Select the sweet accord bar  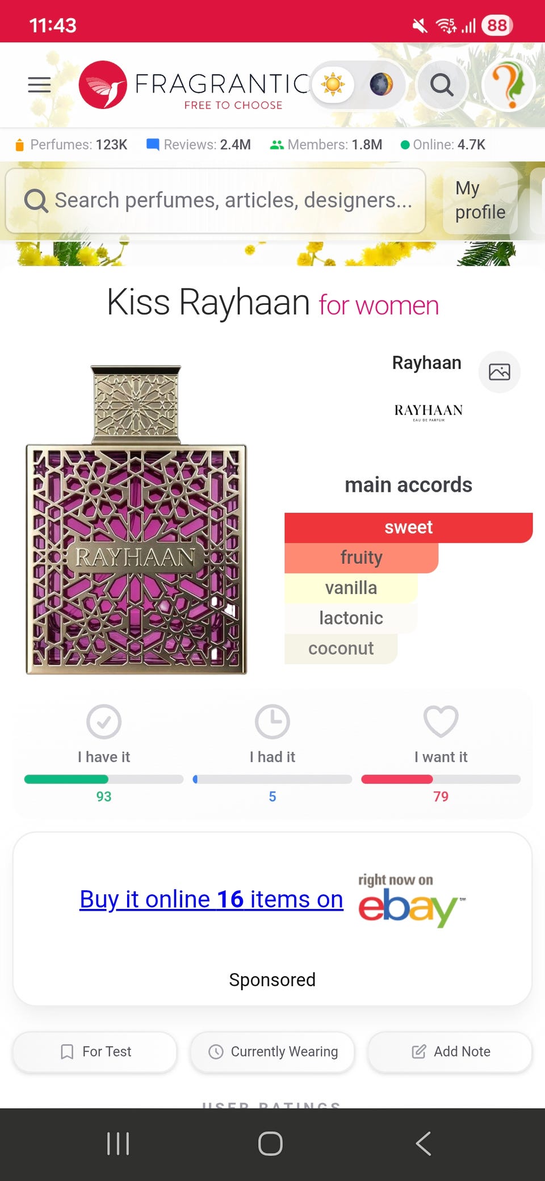click(408, 527)
